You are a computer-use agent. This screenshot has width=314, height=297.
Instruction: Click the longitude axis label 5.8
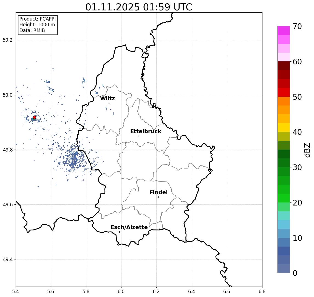coord(86,292)
